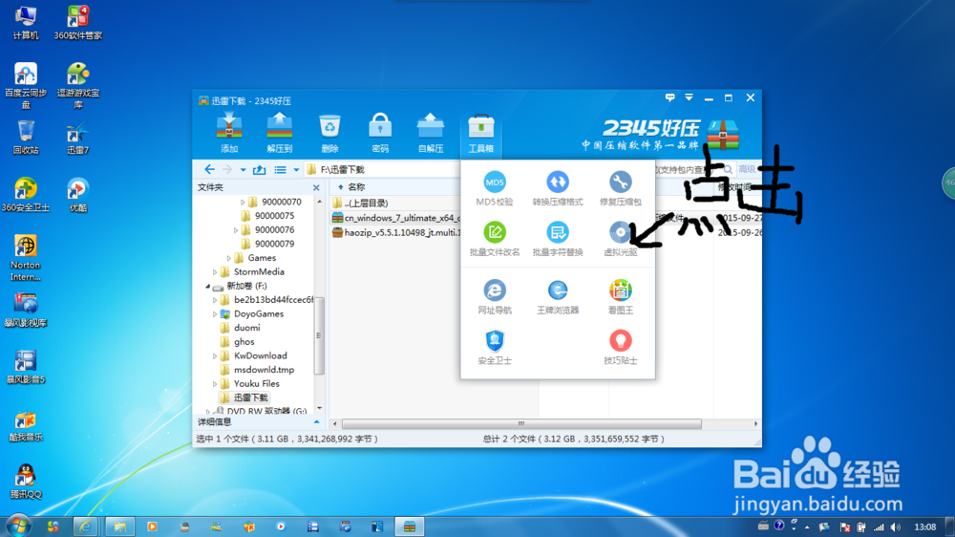Open 转换压缩格式 converter tool
This screenshot has height=537, width=955.
click(x=558, y=188)
